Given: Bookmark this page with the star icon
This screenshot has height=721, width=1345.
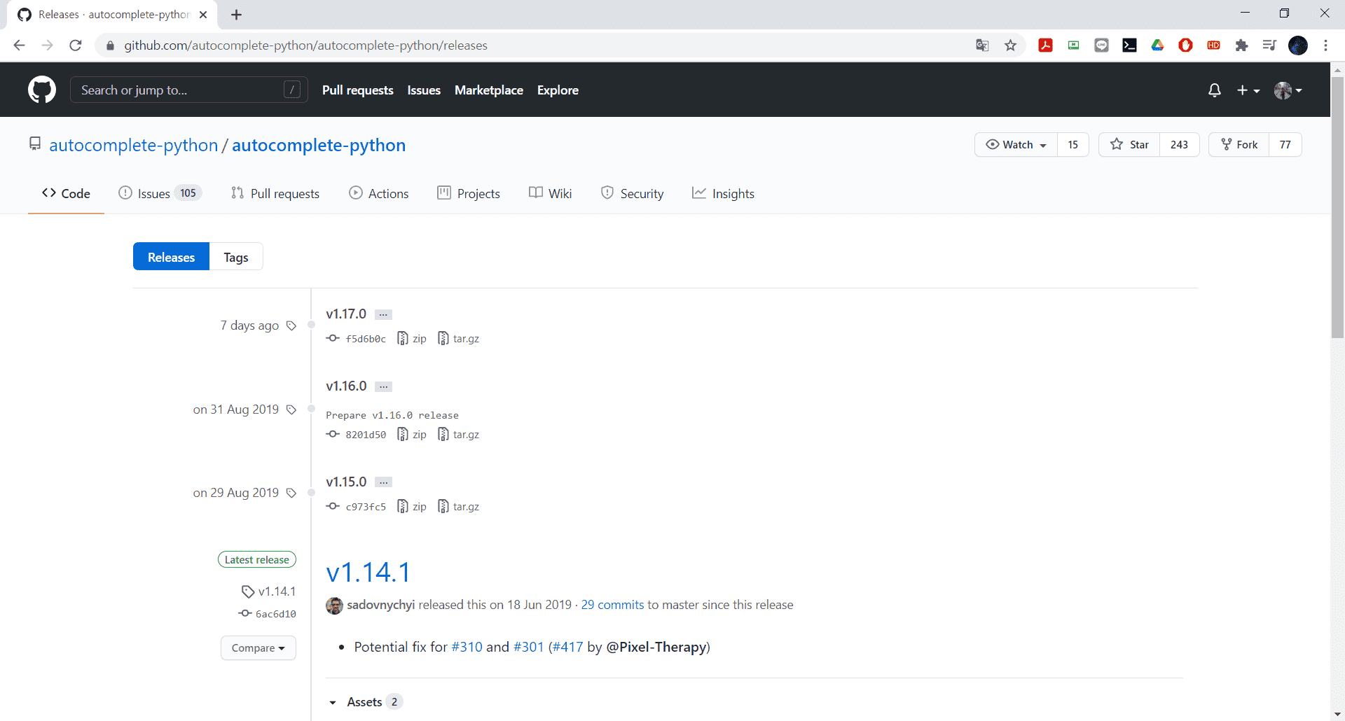Looking at the screenshot, I should pos(1010,45).
